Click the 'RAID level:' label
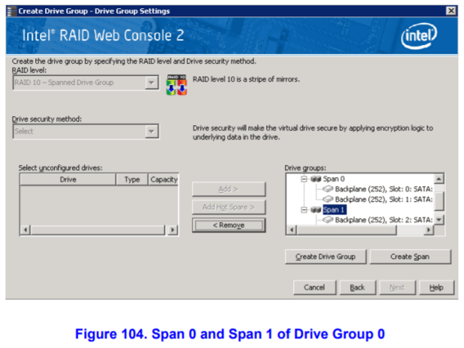The width and height of the screenshot is (464, 348). pyautogui.click(x=29, y=70)
